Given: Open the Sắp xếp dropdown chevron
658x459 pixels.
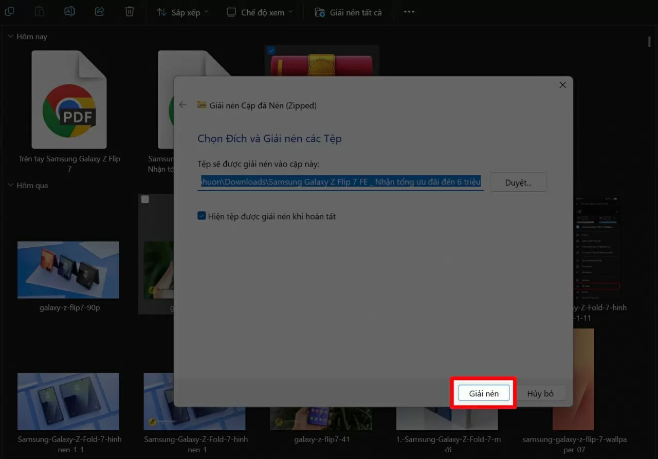Looking at the screenshot, I should pyautogui.click(x=206, y=12).
